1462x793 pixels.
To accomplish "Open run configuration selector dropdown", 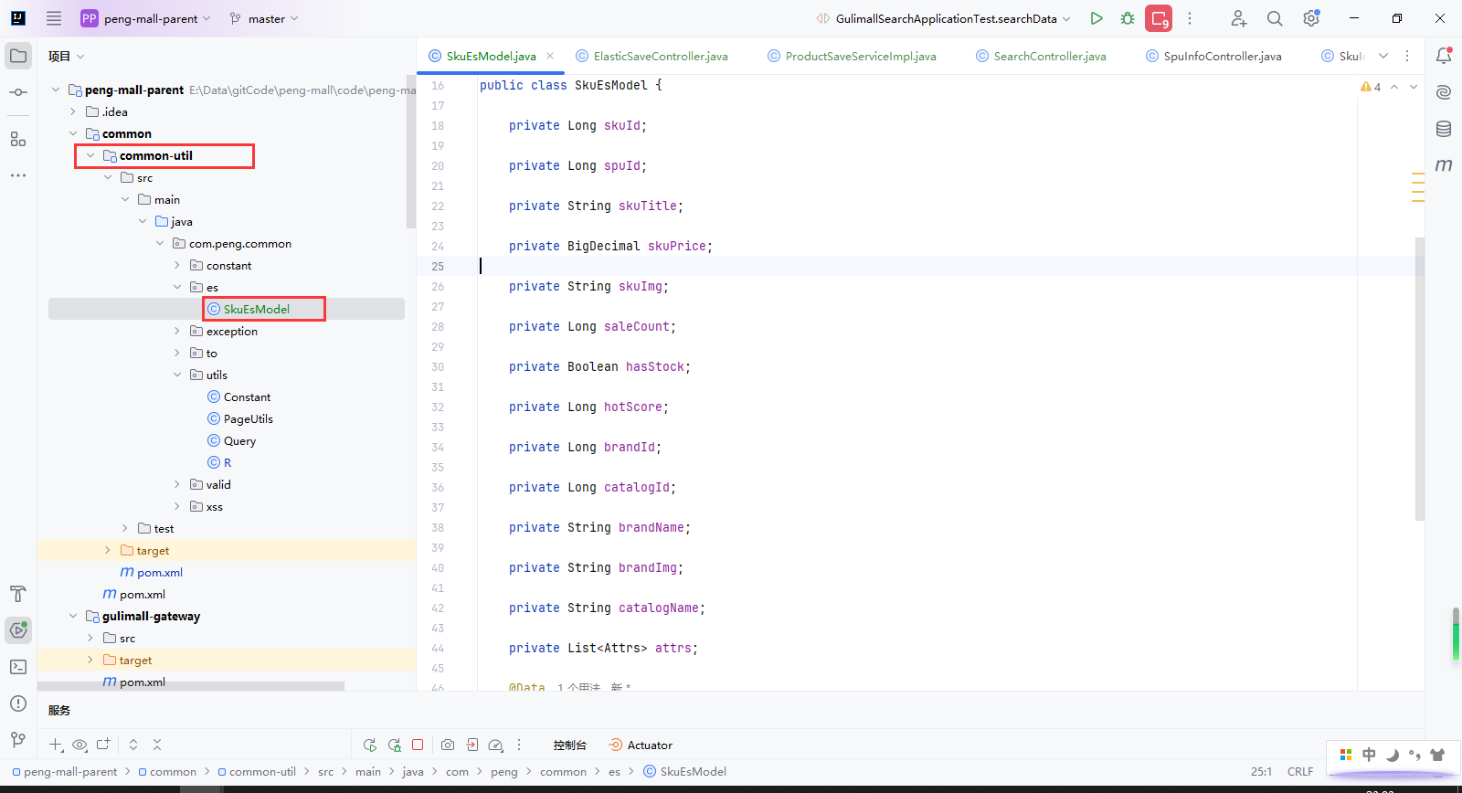I will [x=943, y=18].
